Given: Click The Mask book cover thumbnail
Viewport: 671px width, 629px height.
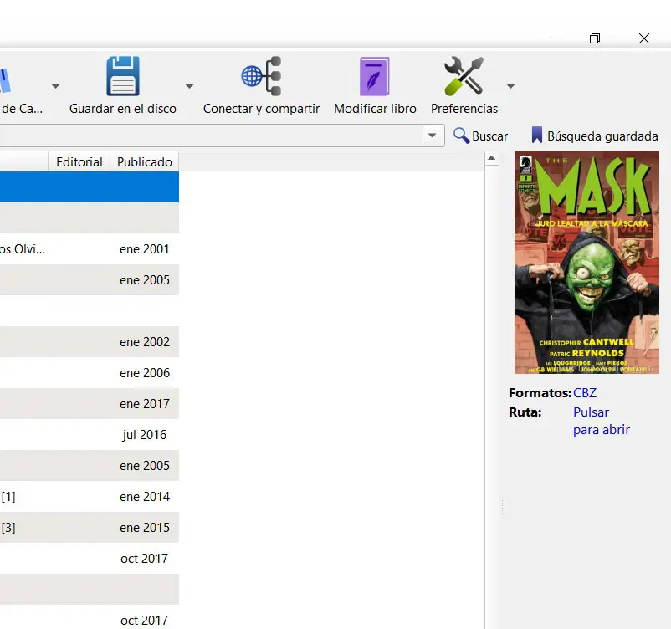Looking at the screenshot, I should pos(586,262).
